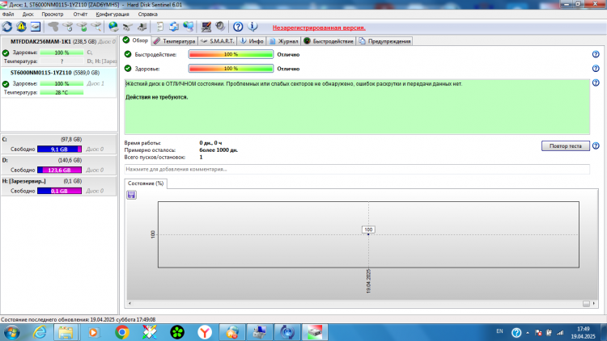Open Google Chrome from taskbar
Screen dimensions: 607x341
[122, 332]
